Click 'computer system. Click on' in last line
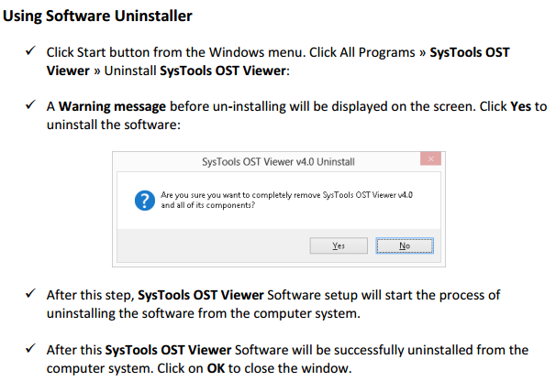Screen dimensions: 556x381 coord(125,368)
